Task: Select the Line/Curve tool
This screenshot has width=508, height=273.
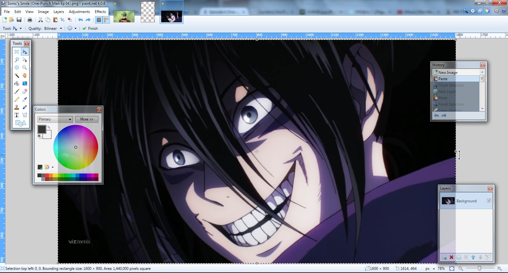Action: click(x=25, y=115)
